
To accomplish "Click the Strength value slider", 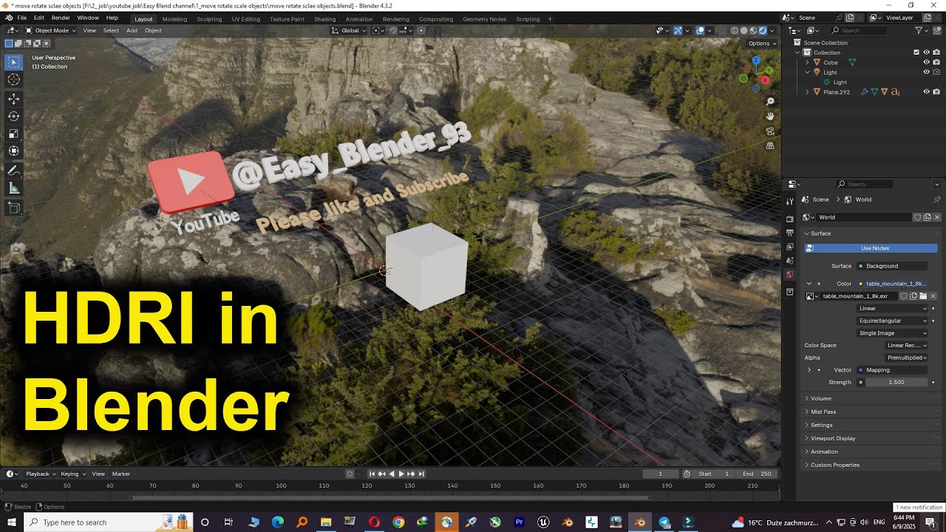I will (x=896, y=383).
